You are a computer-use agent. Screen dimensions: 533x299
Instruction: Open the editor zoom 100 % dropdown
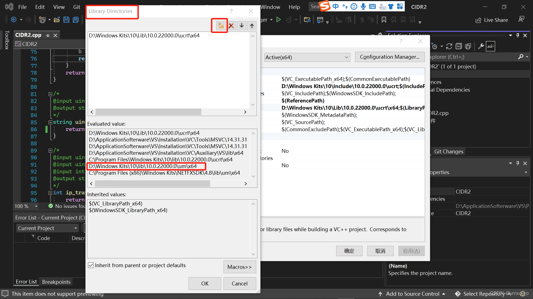(36, 206)
